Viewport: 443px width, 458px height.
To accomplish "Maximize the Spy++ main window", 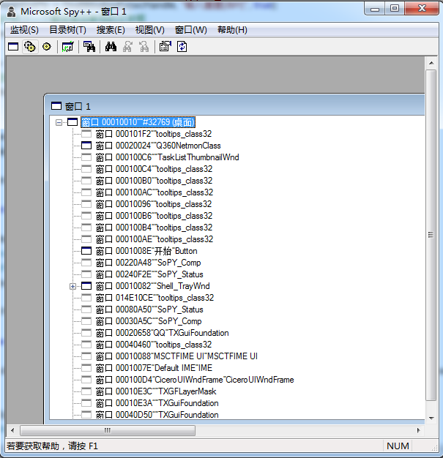I will coord(395,8).
